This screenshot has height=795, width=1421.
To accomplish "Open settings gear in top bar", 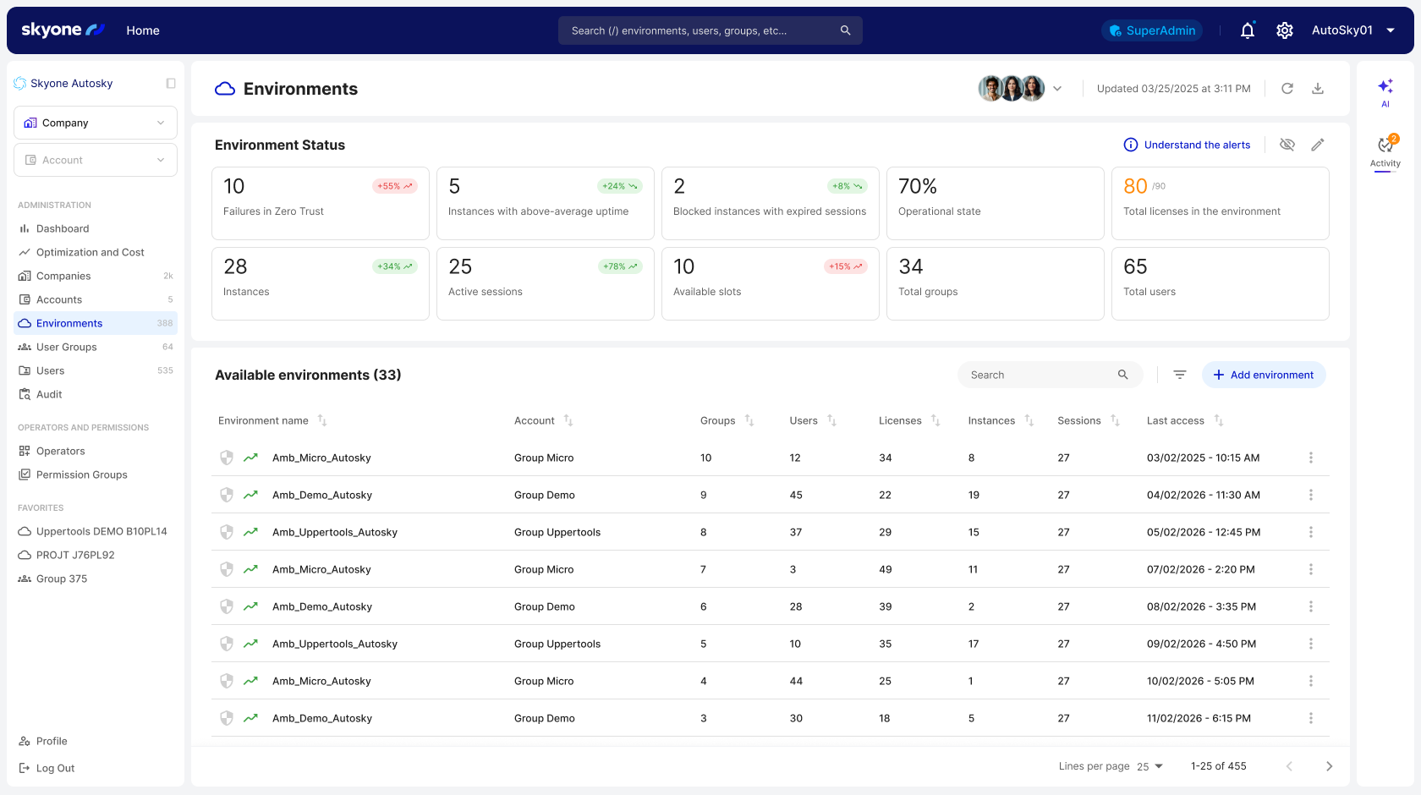I will pyautogui.click(x=1284, y=30).
